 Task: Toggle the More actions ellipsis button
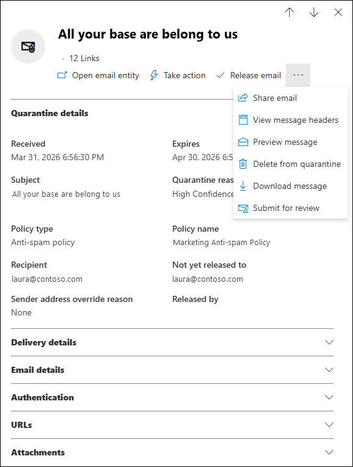[x=298, y=75]
